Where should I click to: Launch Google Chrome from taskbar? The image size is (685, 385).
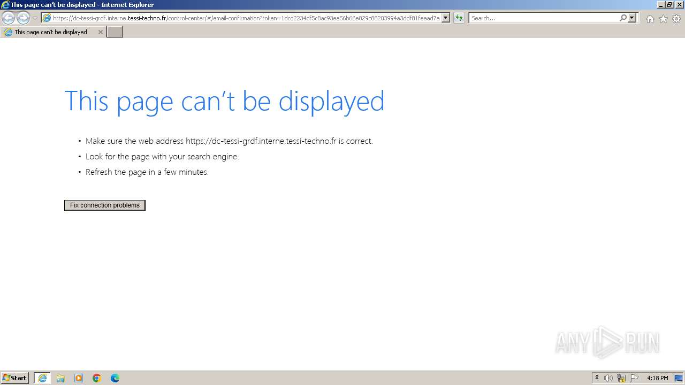(x=97, y=378)
